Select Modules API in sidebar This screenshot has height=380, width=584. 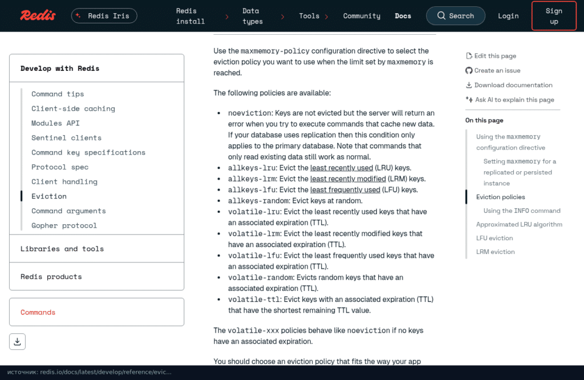point(55,123)
